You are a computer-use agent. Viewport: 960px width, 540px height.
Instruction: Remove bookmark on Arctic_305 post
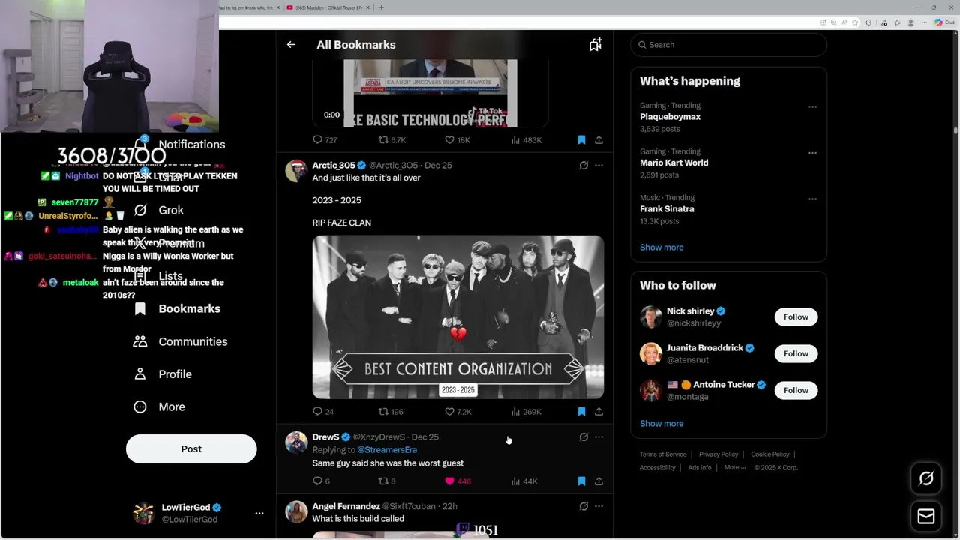coord(581,412)
